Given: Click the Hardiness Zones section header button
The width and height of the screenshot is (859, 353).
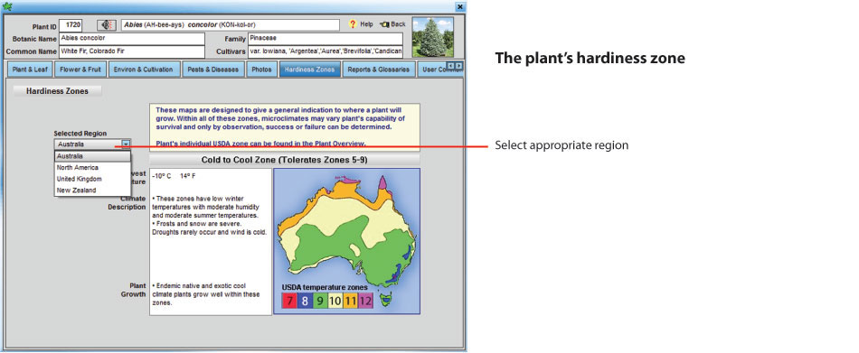Looking at the screenshot, I should pyautogui.click(x=57, y=91).
